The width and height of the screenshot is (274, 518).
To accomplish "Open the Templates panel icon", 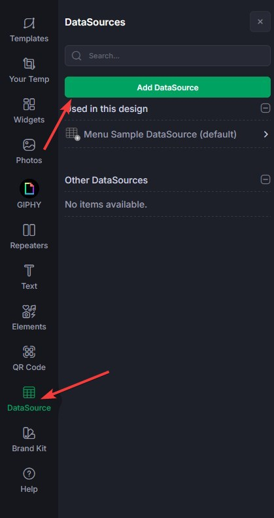I will tap(29, 24).
